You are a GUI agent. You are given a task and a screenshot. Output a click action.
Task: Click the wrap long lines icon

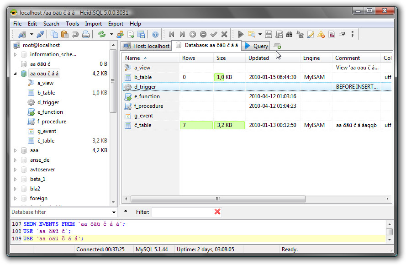click(x=342, y=34)
